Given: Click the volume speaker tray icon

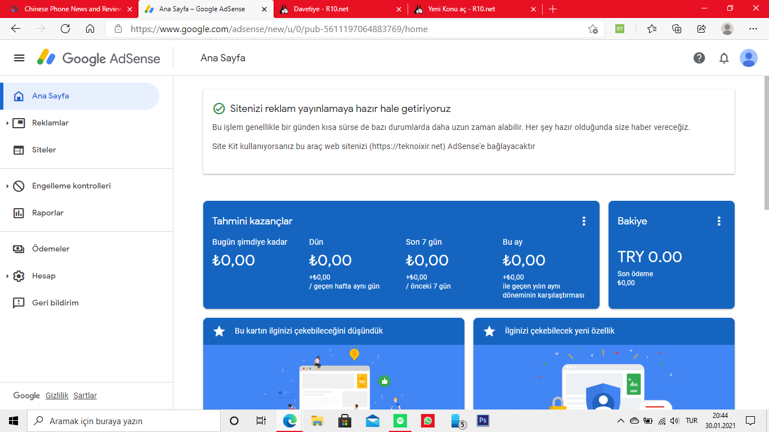Looking at the screenshot, I should (x=675, y=421).
